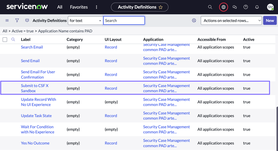The width and height of the screenshot is (278, 151).
Task: Open the SM user profile avatar
Action: [270, 7]
